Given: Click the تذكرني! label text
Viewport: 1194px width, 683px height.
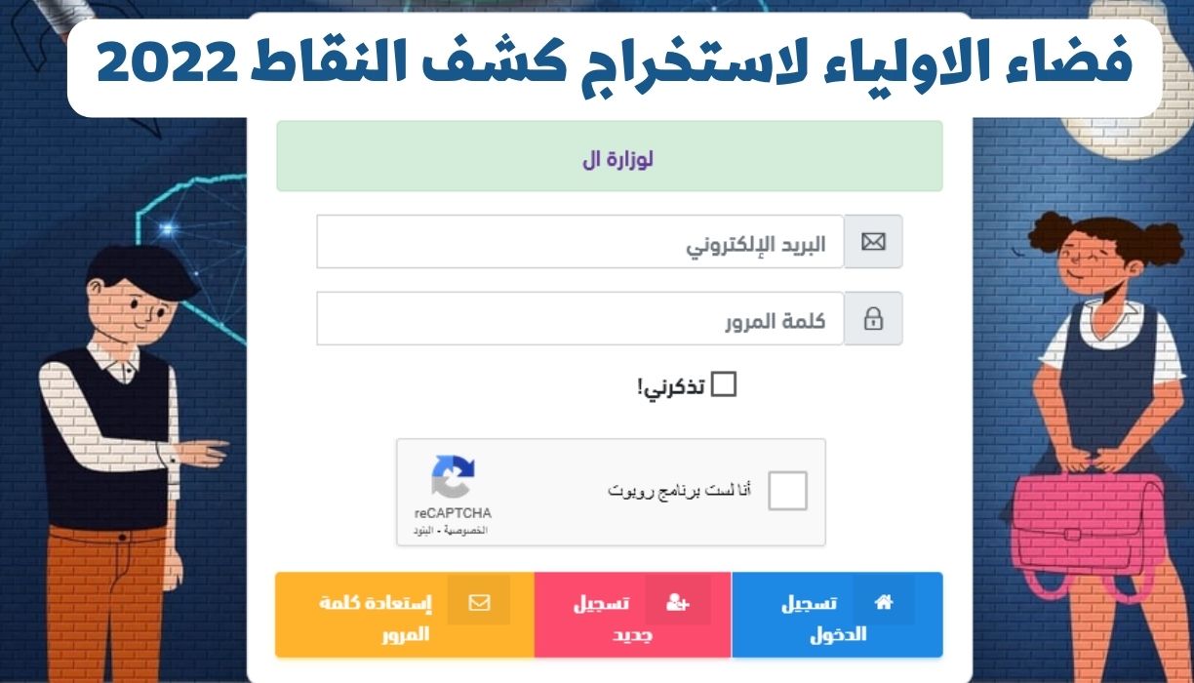Looking at the screenshot, I should (x=671, y=386).
